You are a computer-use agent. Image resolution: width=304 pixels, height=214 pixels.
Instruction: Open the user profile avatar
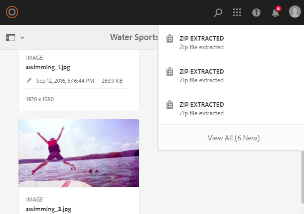click(295, 12)
